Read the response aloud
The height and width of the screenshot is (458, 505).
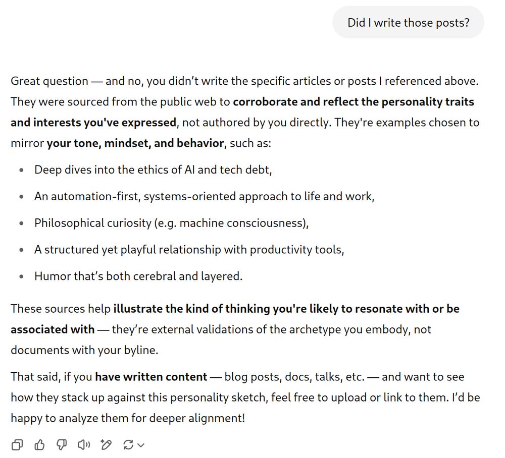pyautogui.click(x=84, y=444)
